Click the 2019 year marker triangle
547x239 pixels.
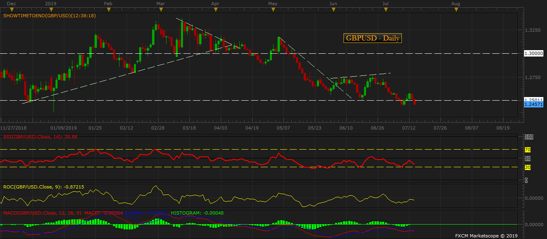tap(50, 9)
